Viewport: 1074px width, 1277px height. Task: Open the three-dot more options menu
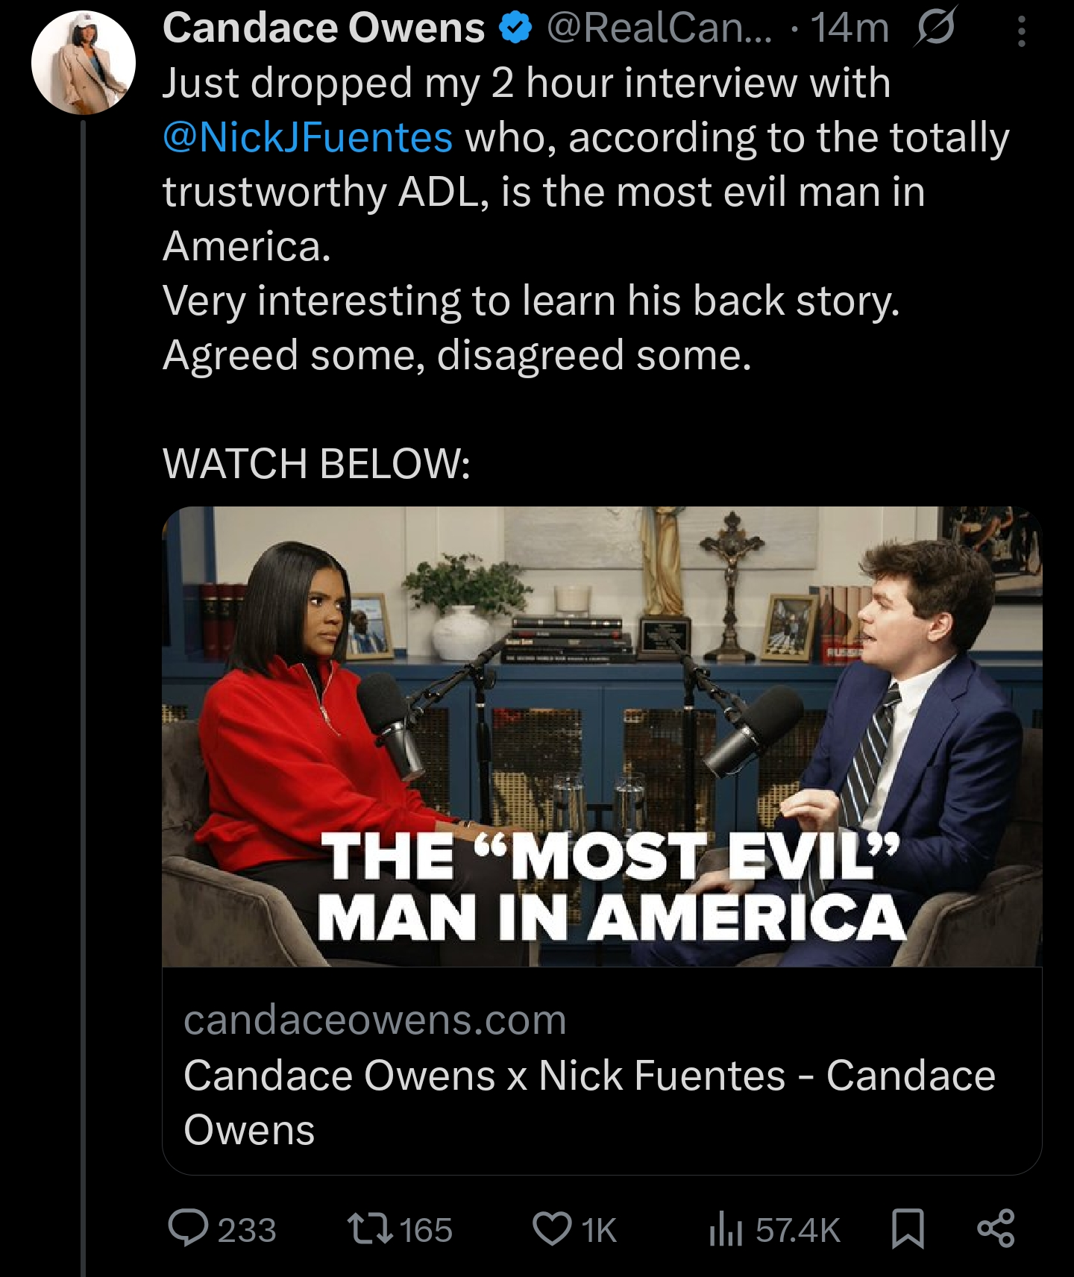click(x=1022, y=31)
